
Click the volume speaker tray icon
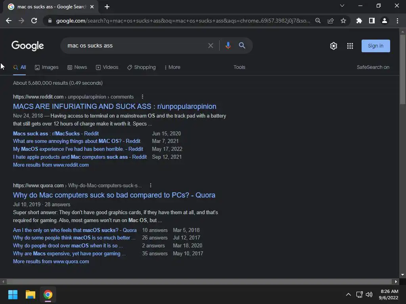pos(369,294)
